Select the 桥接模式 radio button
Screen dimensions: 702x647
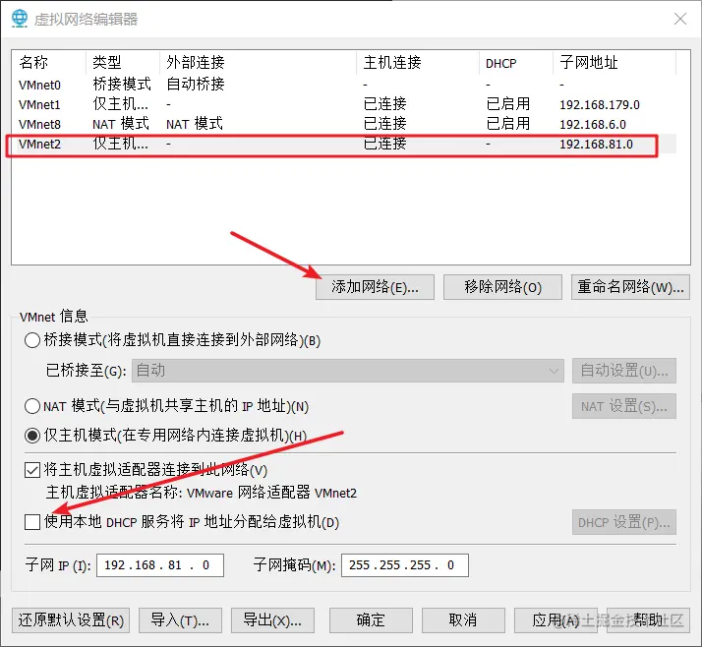[x=32, y=340]
